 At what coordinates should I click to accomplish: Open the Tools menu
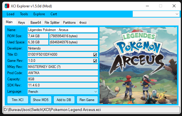click(24, 14)
